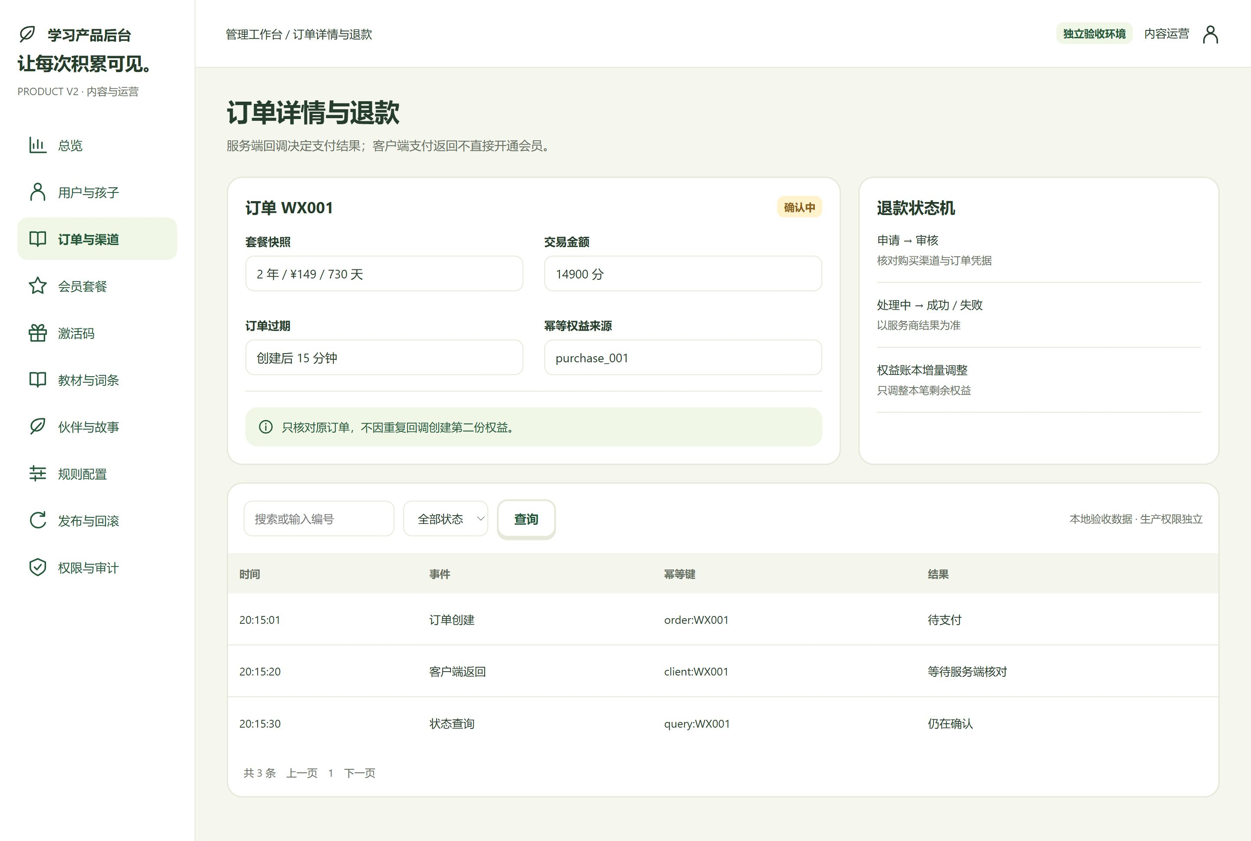Click the 客户端返回 event cell
This screenshot has width=1251, height=841.
(x=457, y=672)
